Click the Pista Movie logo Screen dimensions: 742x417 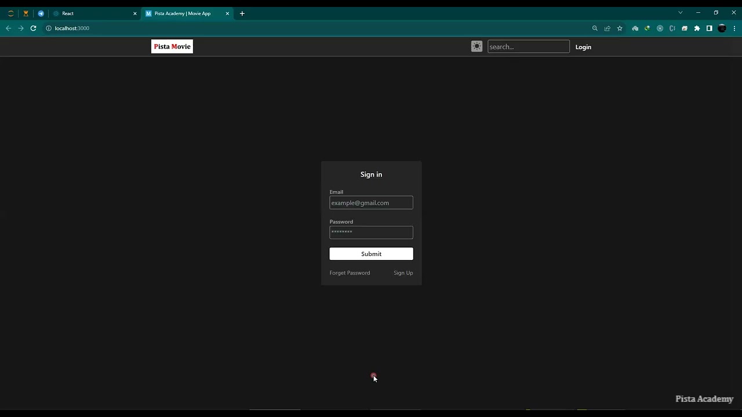pyautogui.click(x=172, y=46)
